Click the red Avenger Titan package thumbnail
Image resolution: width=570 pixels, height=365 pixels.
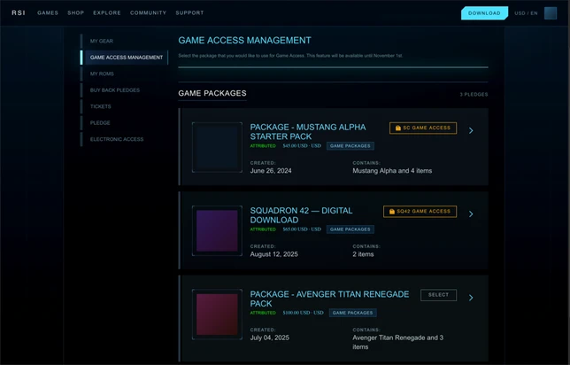pos(217,315)
